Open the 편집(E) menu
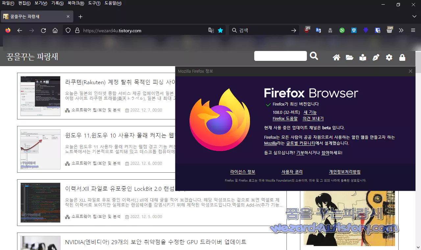 pos(24,3)
